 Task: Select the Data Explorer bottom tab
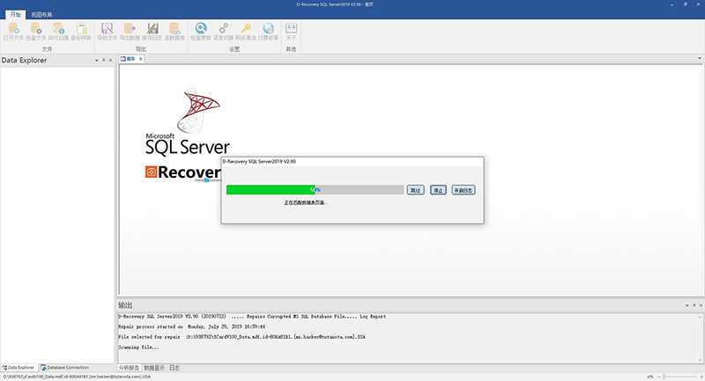(19, 368)
